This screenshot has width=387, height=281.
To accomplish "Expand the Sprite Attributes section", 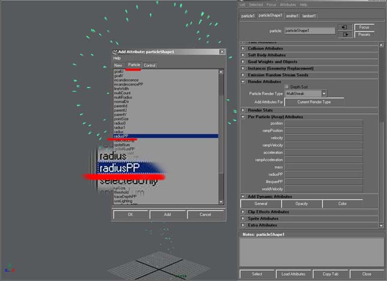I will pos(243,218).
